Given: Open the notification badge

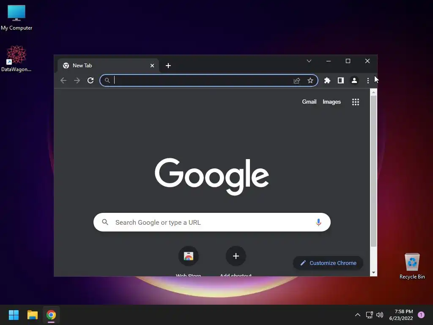Looking at the screenshot, I should [x=421, y=315].
